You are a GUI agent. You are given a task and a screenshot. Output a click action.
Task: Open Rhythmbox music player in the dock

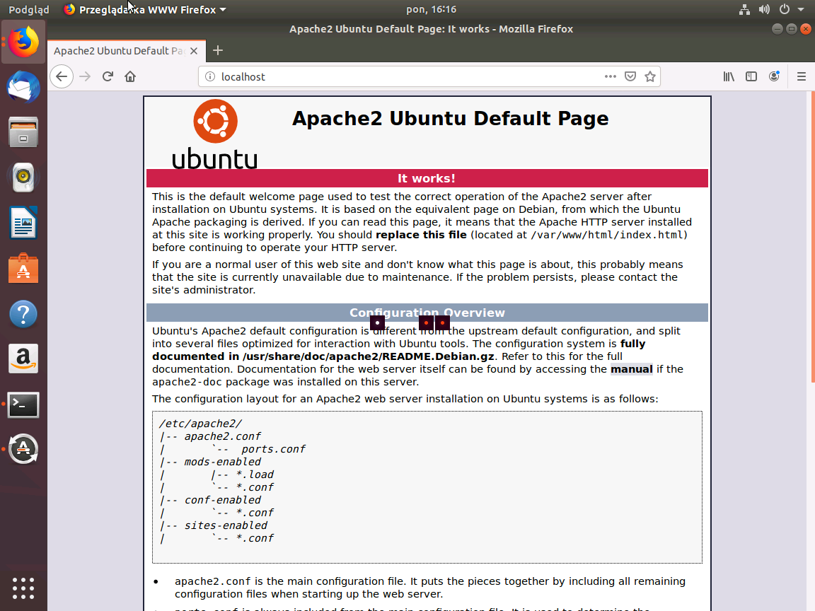(x=23, y=178)
